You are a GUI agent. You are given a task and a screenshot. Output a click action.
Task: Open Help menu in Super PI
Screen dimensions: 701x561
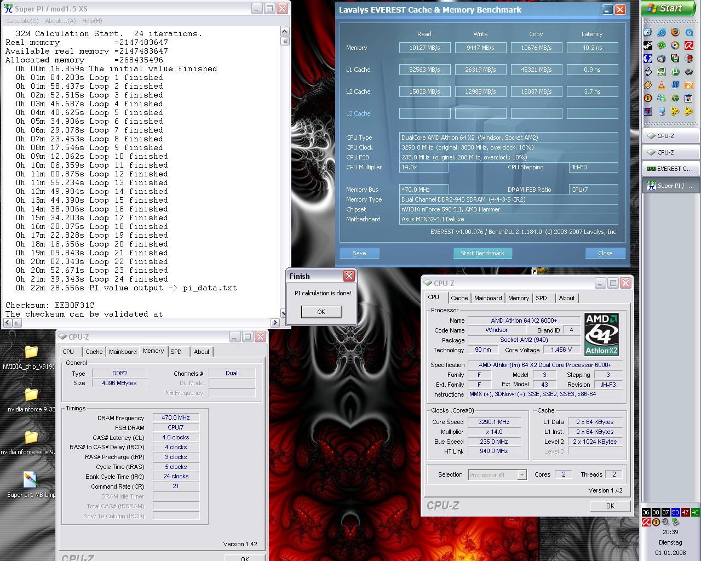coord(92,21)
